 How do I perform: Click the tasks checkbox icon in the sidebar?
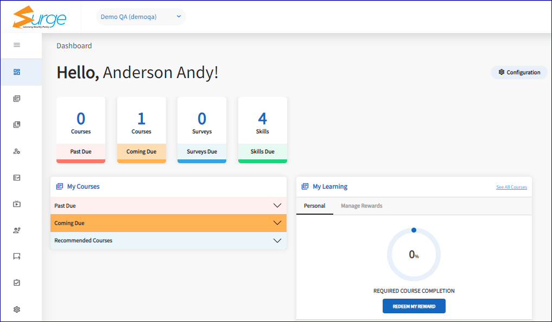pyautogui.click(x=16, y=282)
